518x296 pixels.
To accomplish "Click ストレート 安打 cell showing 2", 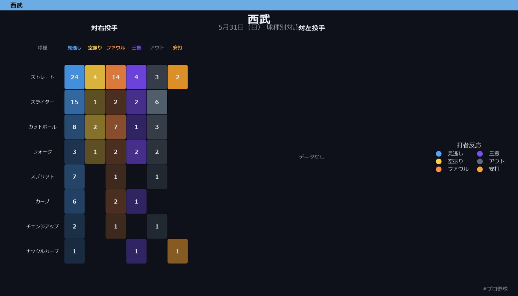I will point(178,77).
